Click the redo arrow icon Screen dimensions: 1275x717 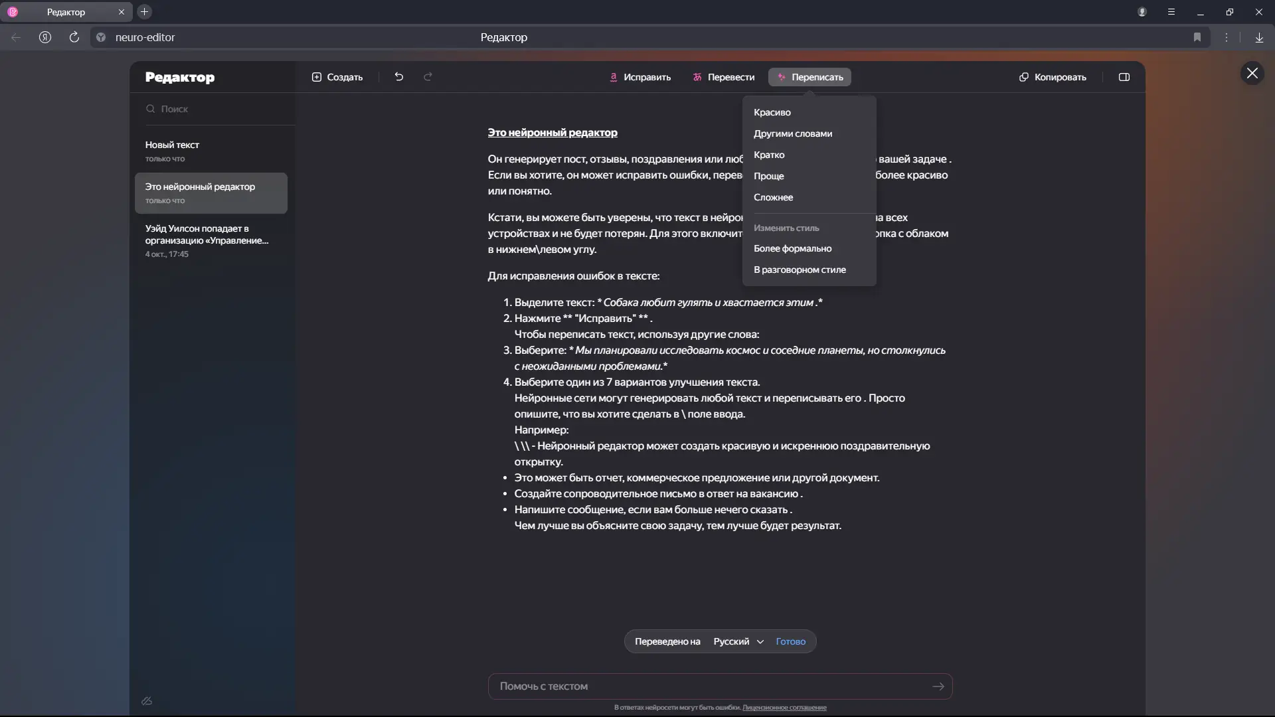[428, 77]
